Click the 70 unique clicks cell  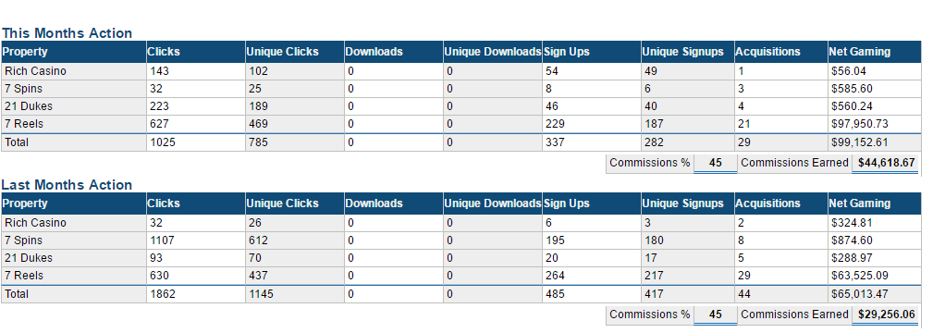[x=295, y=258]
